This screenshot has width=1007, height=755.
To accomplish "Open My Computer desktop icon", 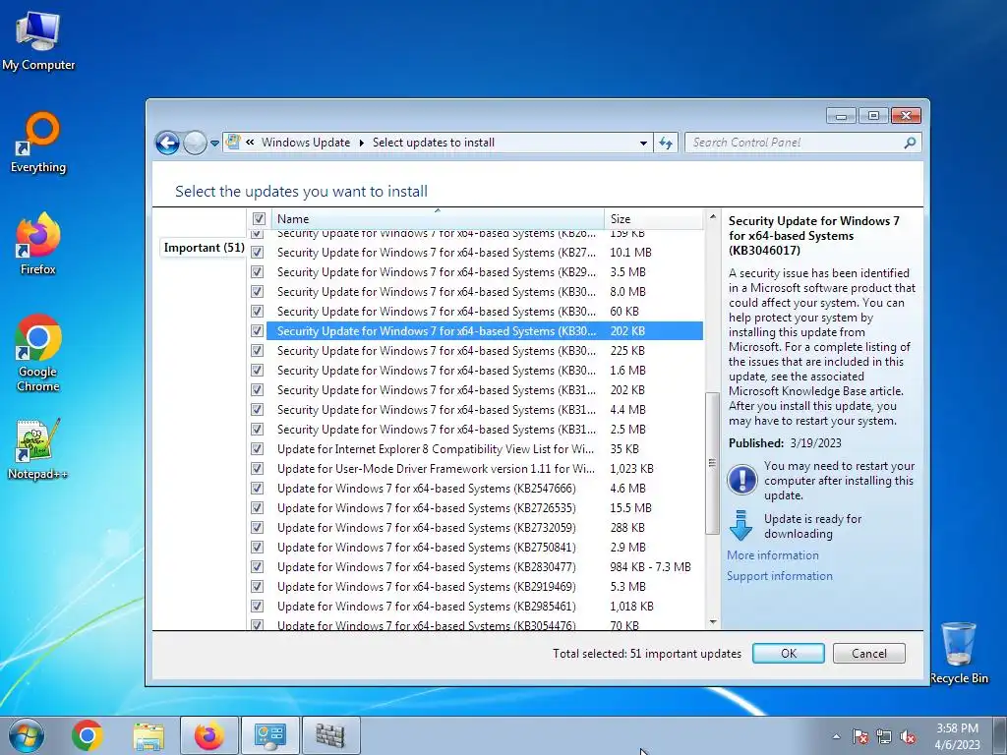I will pos(38,41).
